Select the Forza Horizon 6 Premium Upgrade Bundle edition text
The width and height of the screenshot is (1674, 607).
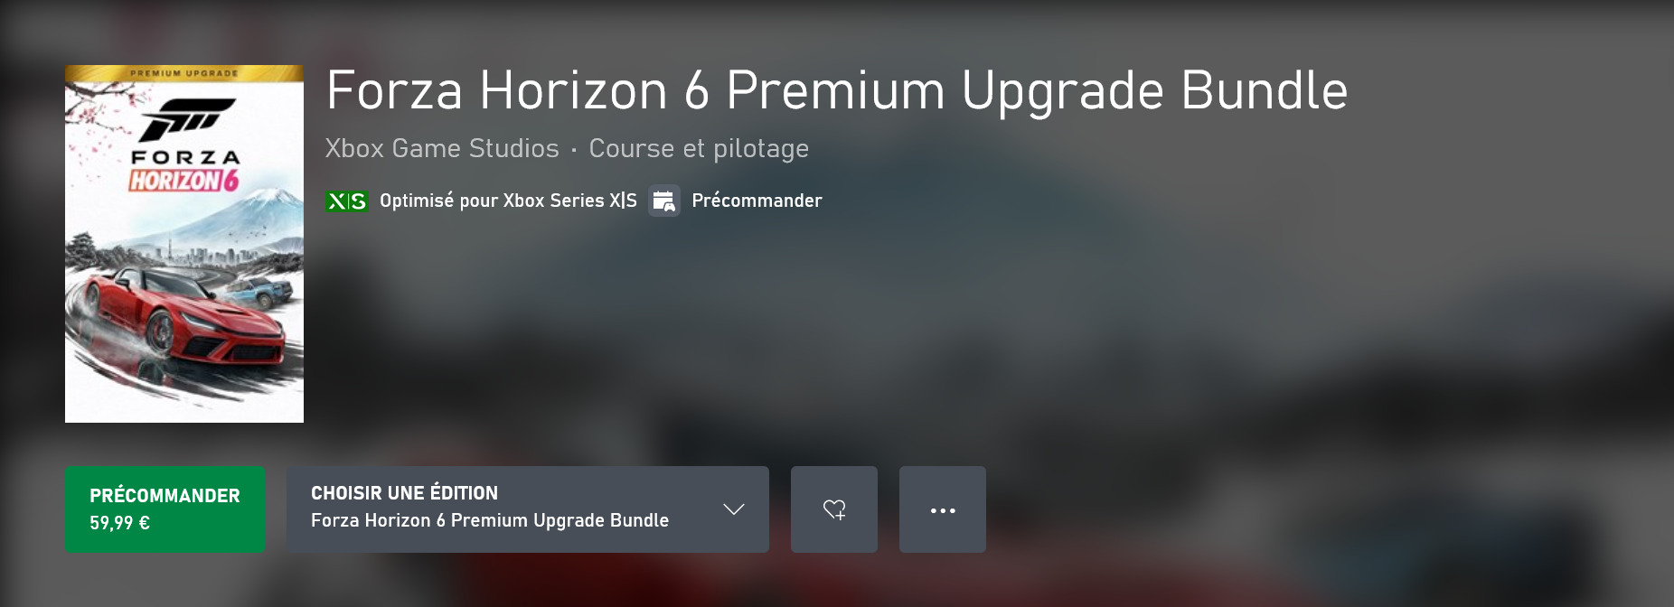click(490, 520)
